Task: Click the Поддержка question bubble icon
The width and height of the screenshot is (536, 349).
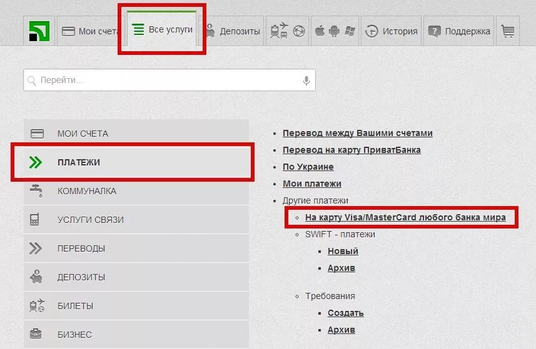Action: [435, 32]
